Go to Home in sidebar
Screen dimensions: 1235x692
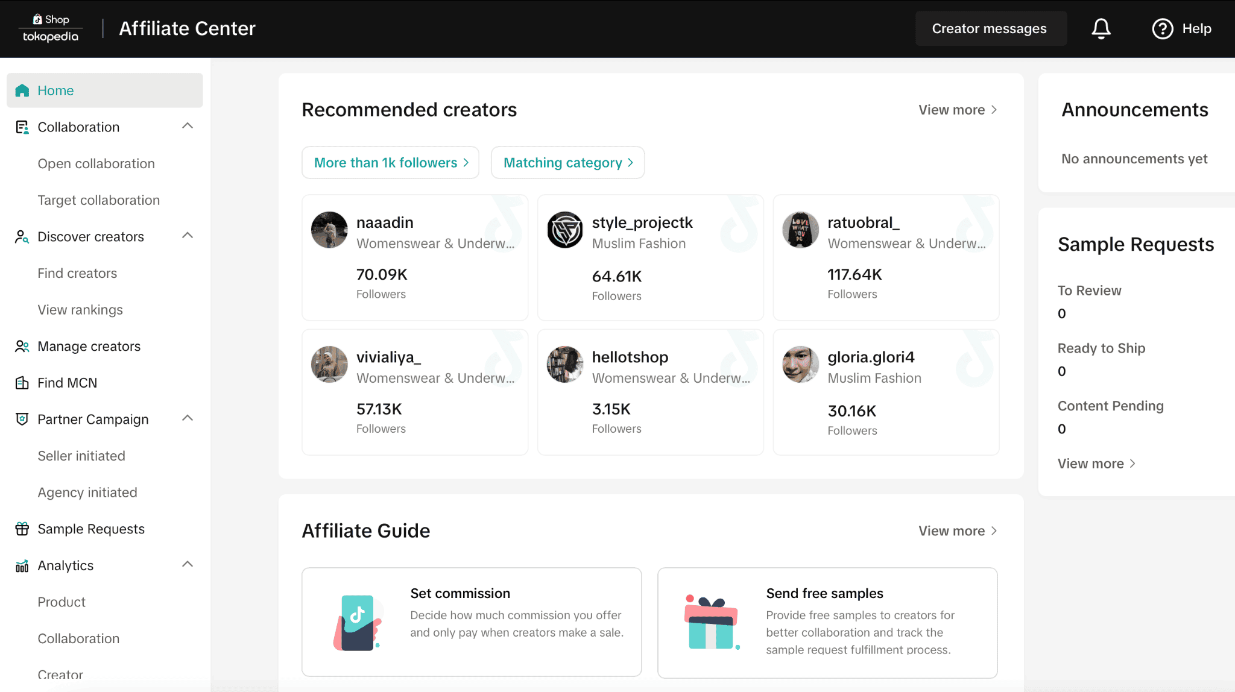point(105,90)
